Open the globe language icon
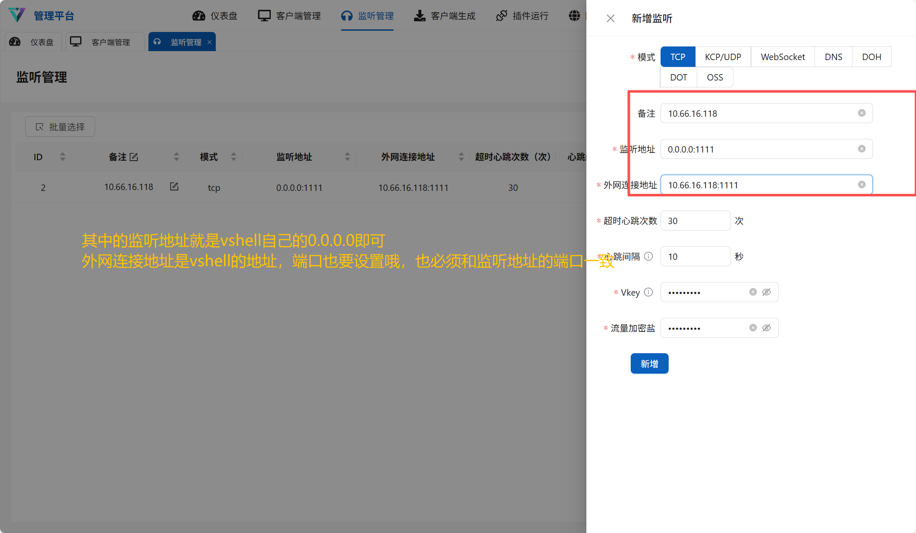This screenshot has width=916, height=533. pyautogui.click(x=574, y=16)
